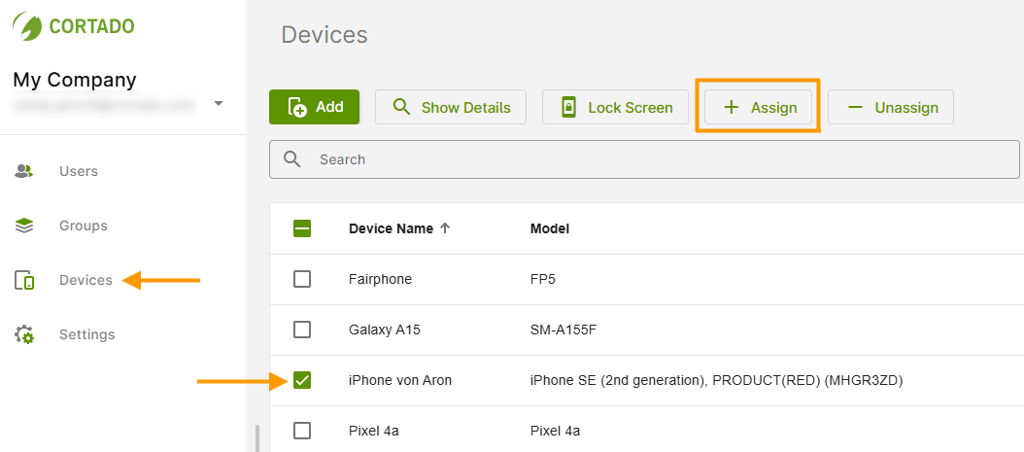Check the Galaxy A15 row checkbox
This screenshot has width=1024, height=452.
(302, 330)
